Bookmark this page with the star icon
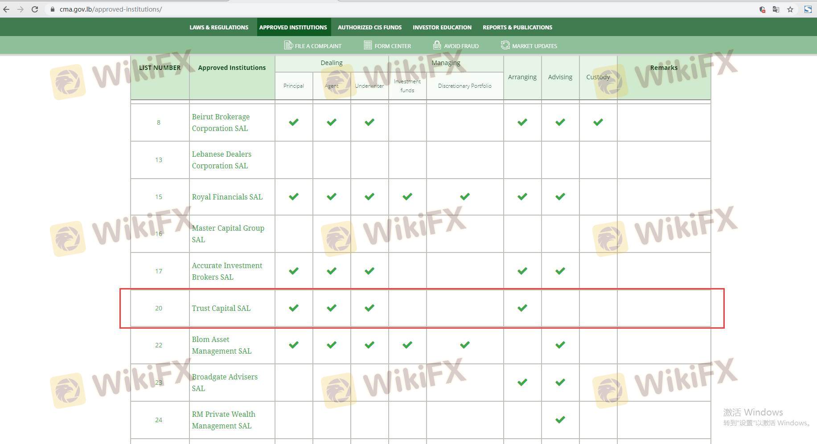The height and width of the screenshot is (444, 817). (x=790, y=9)
